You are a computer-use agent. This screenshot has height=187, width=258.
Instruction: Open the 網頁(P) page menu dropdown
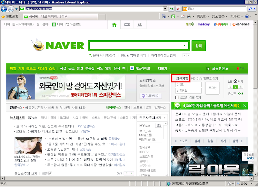[203, 16]
